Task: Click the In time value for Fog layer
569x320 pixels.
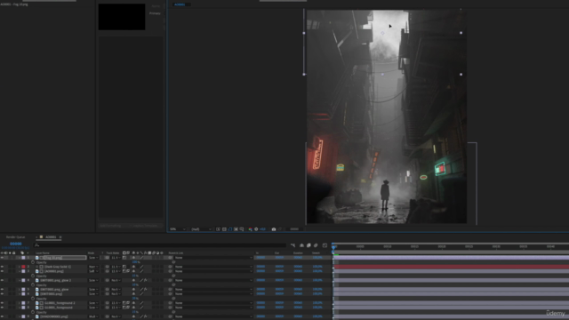Action: [x=260, y=258]
